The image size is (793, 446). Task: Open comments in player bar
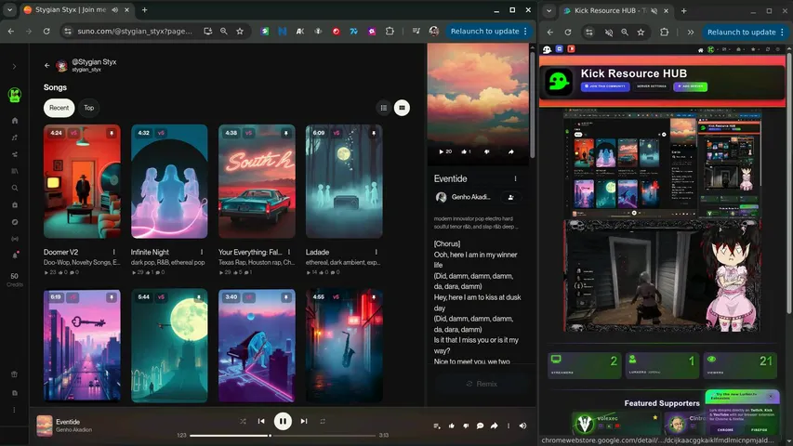click(480, 426)
